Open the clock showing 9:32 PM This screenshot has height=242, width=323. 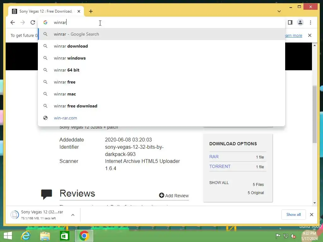(309, 236)
